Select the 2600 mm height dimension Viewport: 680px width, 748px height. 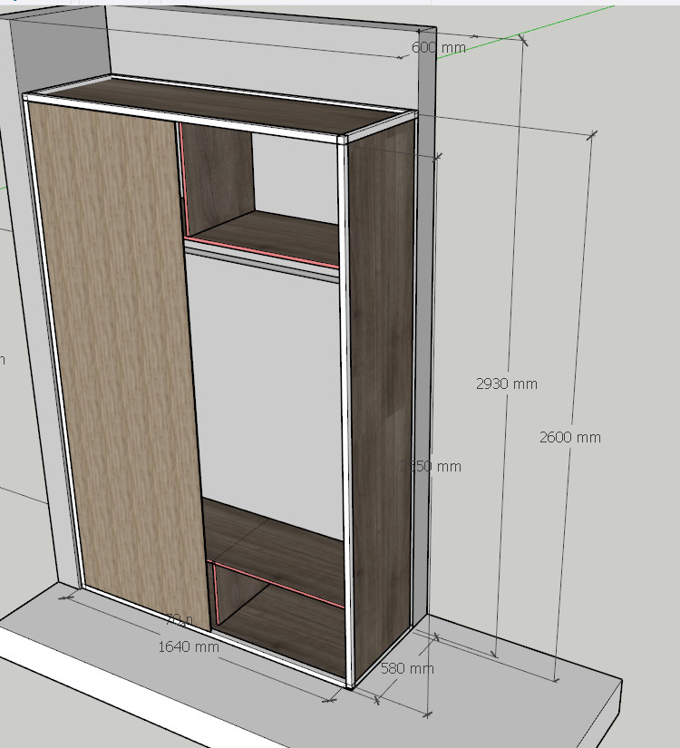pyautogui.click(x=569, y=437)
